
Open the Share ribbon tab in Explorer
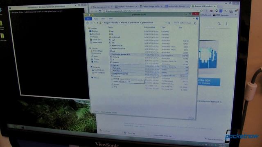click(103, 19)
